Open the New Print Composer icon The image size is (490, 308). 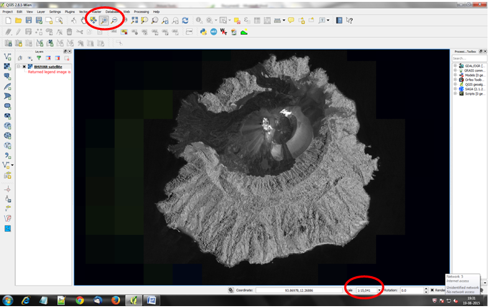tap(49, 21)
